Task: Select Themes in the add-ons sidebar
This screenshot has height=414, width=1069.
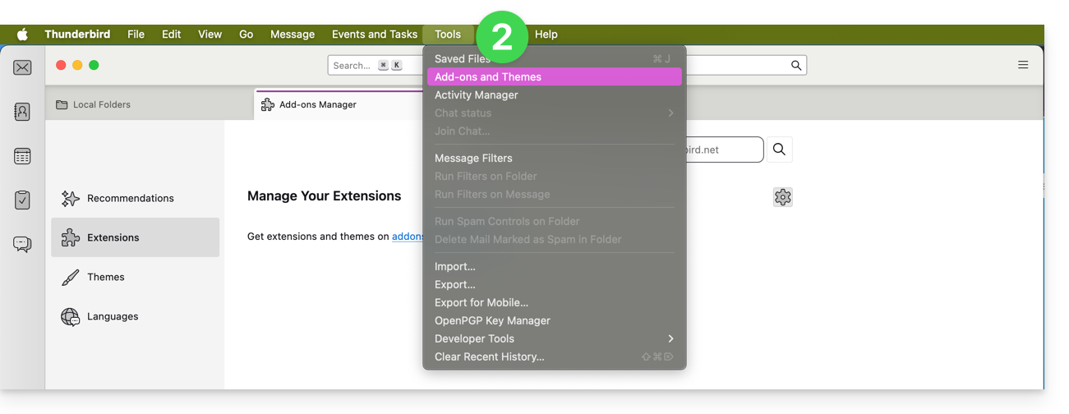Action: [106, 277]
